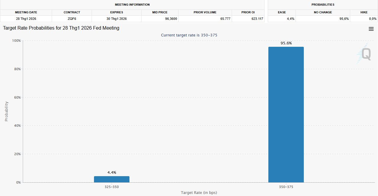
Task: Click the 325-350 x-axis label
Action: click(x=112, y=187)
